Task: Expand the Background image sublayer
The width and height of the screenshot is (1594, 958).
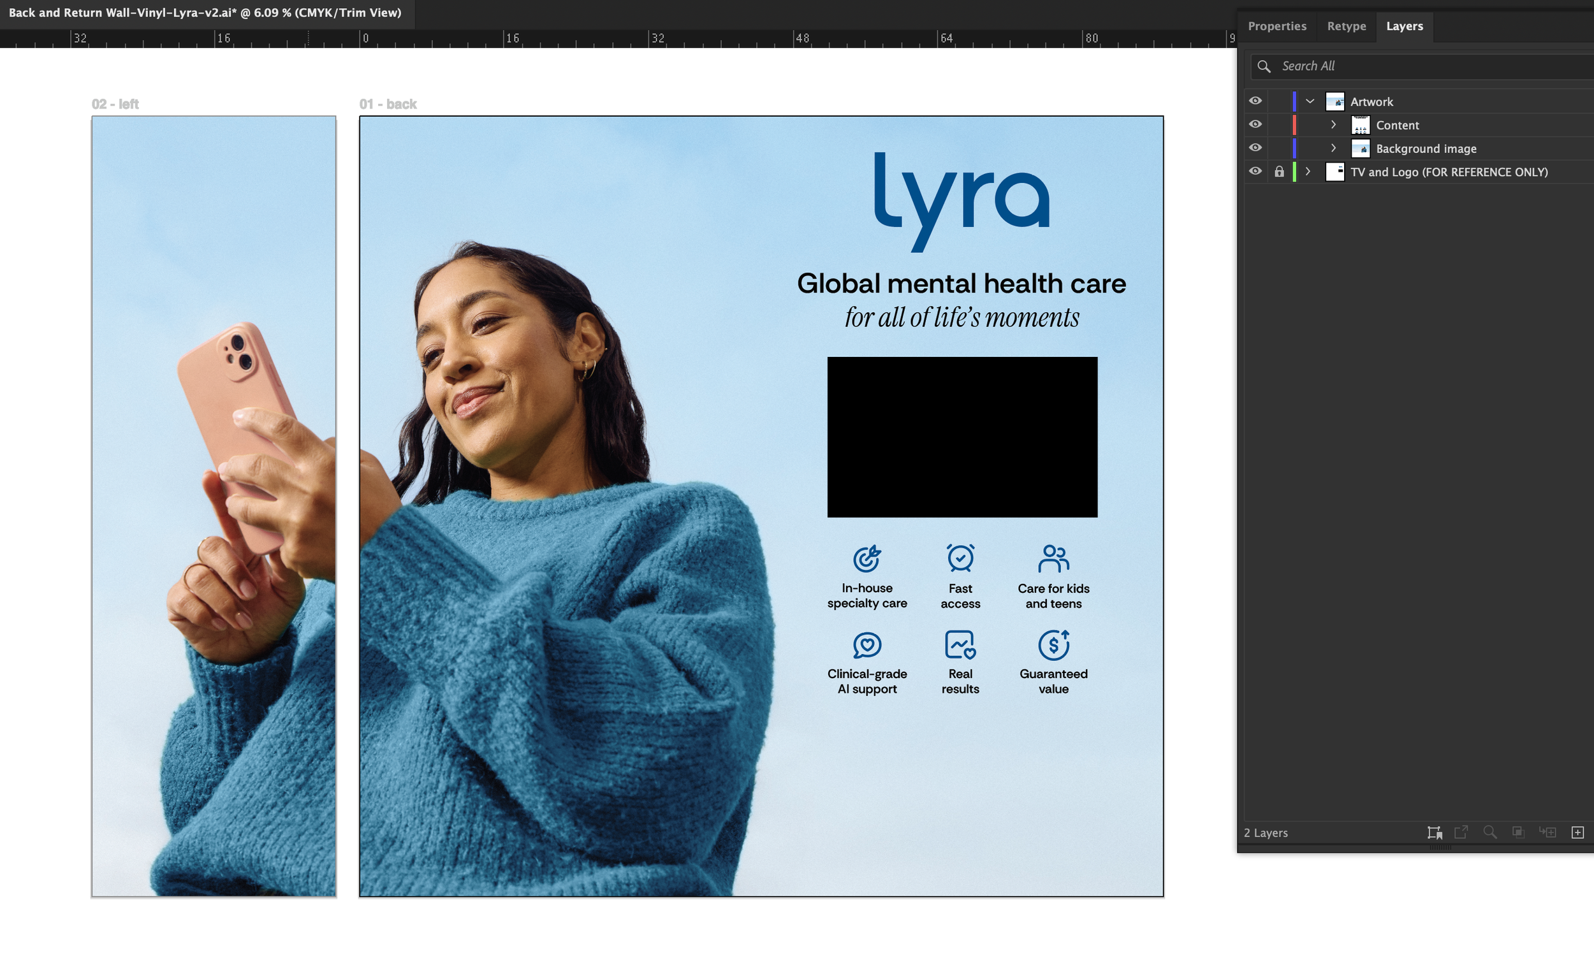Action: (1334, 148)
